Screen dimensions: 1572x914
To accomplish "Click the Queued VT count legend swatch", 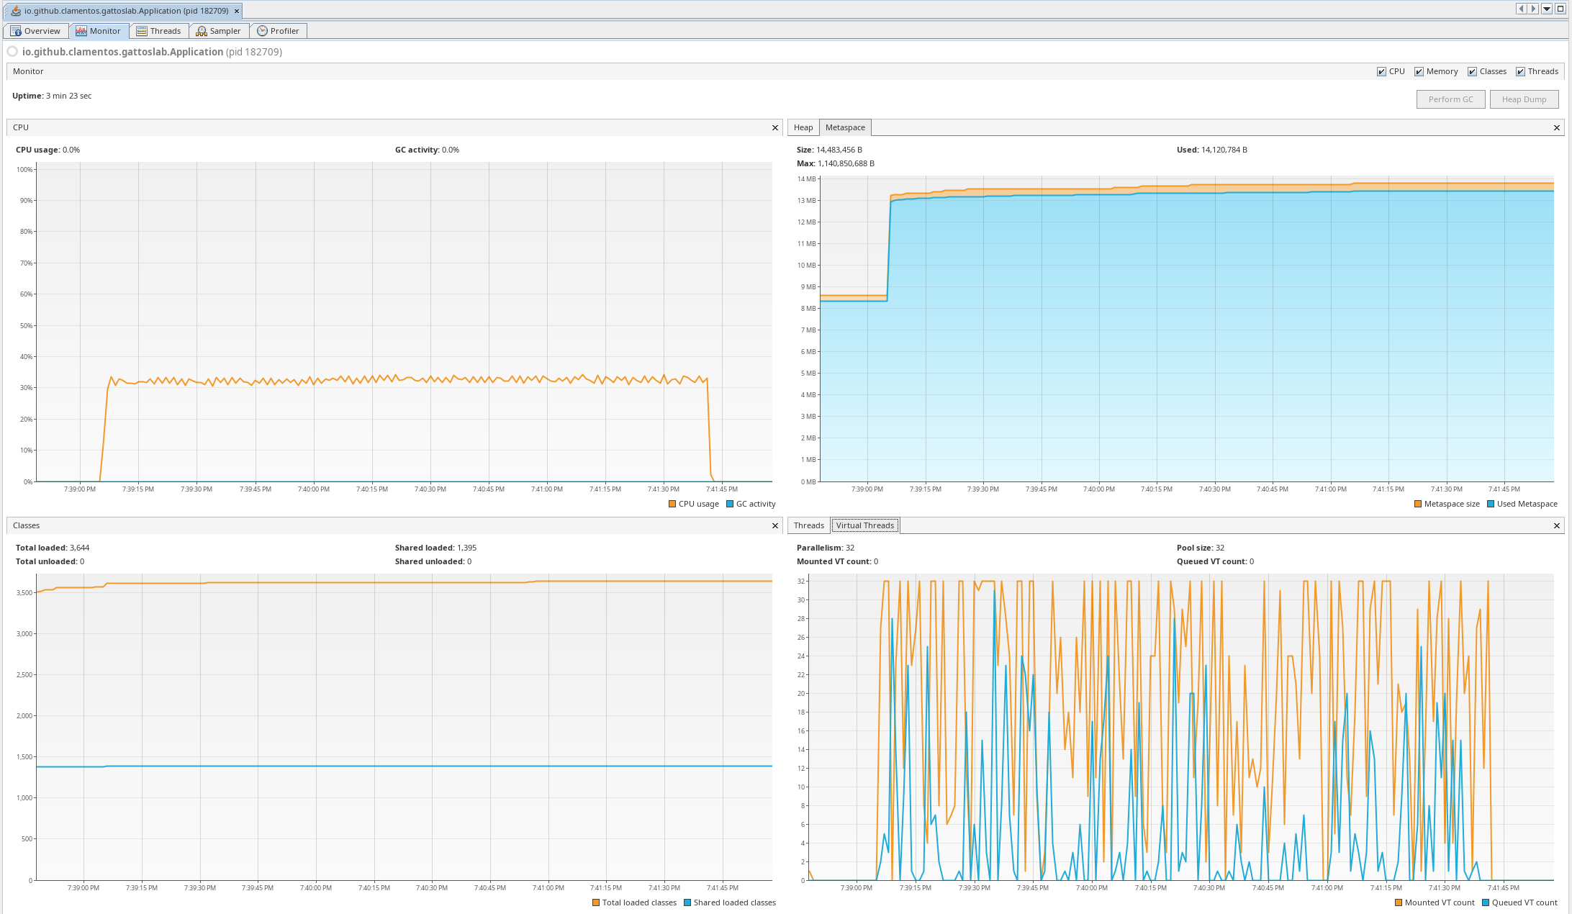I will click(x=1486, y=902).
